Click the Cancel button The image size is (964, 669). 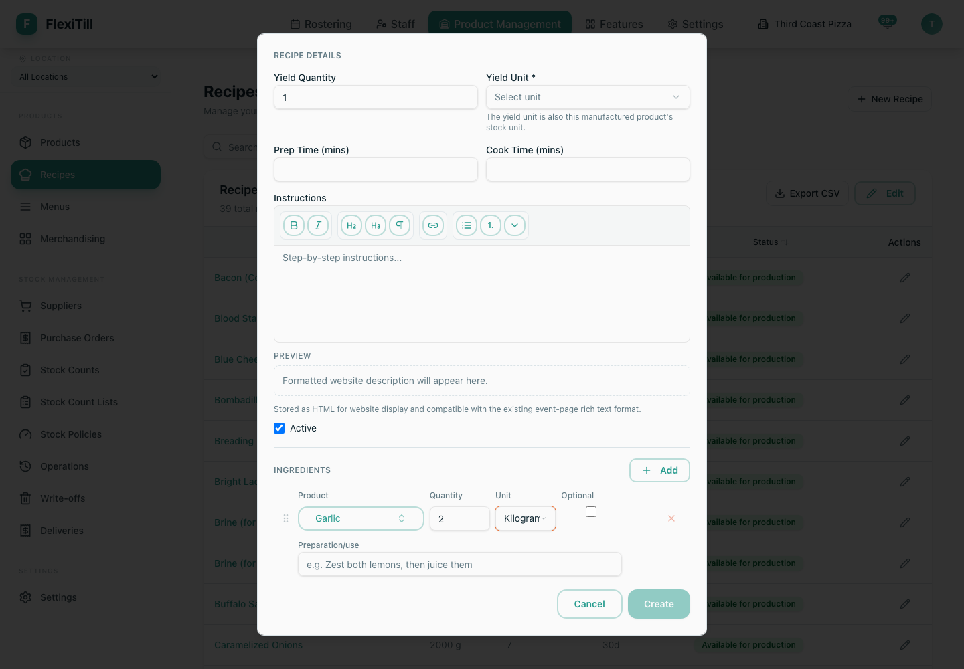coord(590,604)
